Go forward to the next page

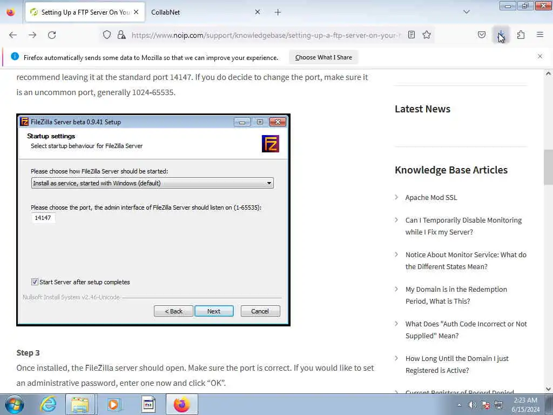[x=32, y=35]
